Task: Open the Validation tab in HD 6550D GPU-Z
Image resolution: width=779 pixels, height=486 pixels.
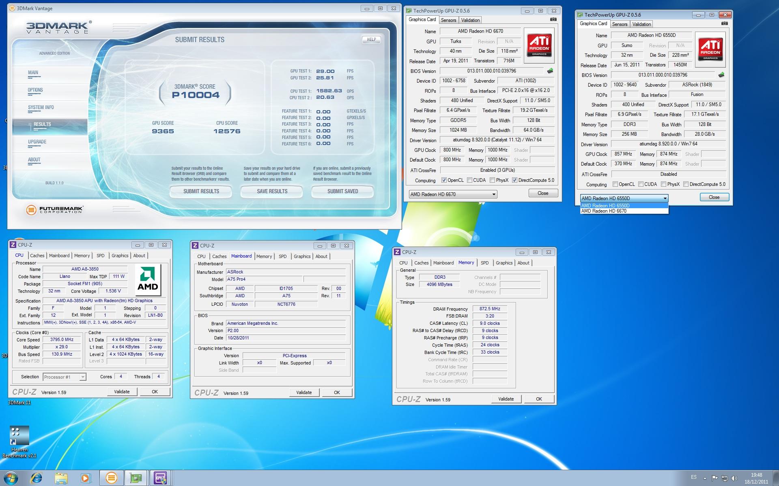Action: 641,24
